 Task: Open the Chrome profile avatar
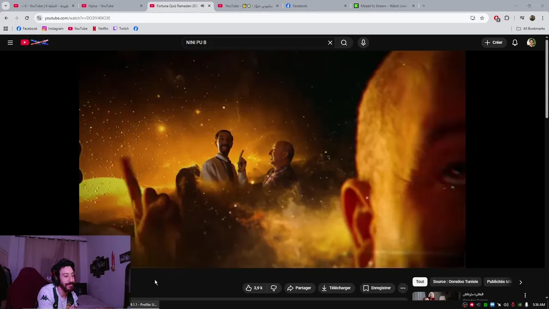(x=532, y=18)
